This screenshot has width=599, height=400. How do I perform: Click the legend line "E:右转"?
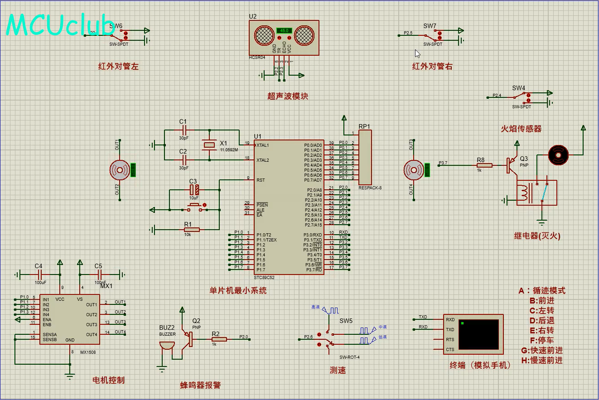pos(542,330)
